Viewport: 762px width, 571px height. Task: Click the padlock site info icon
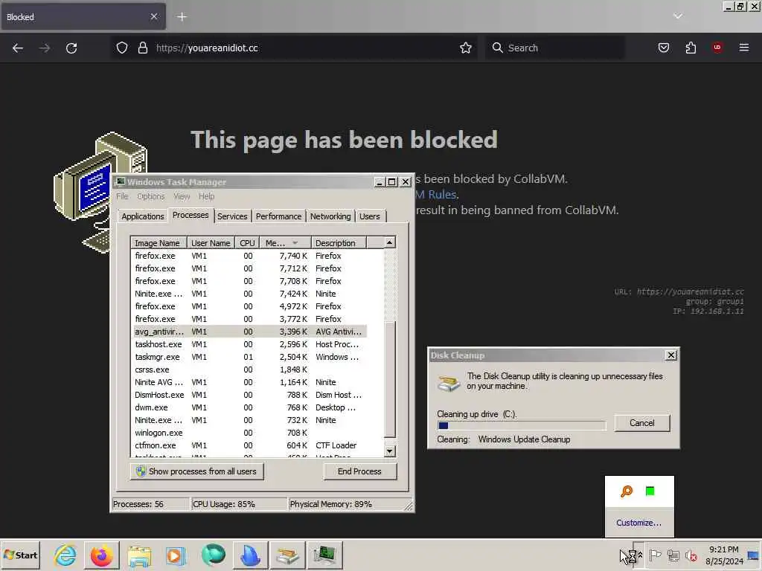click(x=142, y=48)
